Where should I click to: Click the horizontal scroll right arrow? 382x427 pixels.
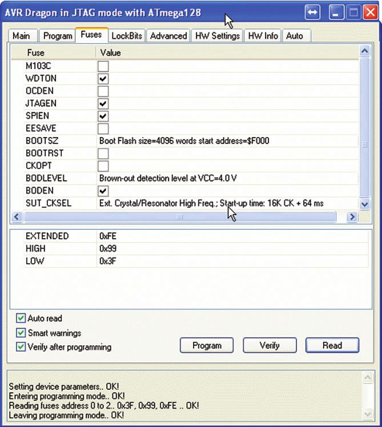(x=352, y=217)
